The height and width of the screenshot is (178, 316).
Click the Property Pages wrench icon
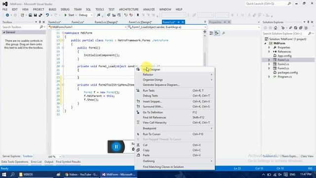point(224,33)
